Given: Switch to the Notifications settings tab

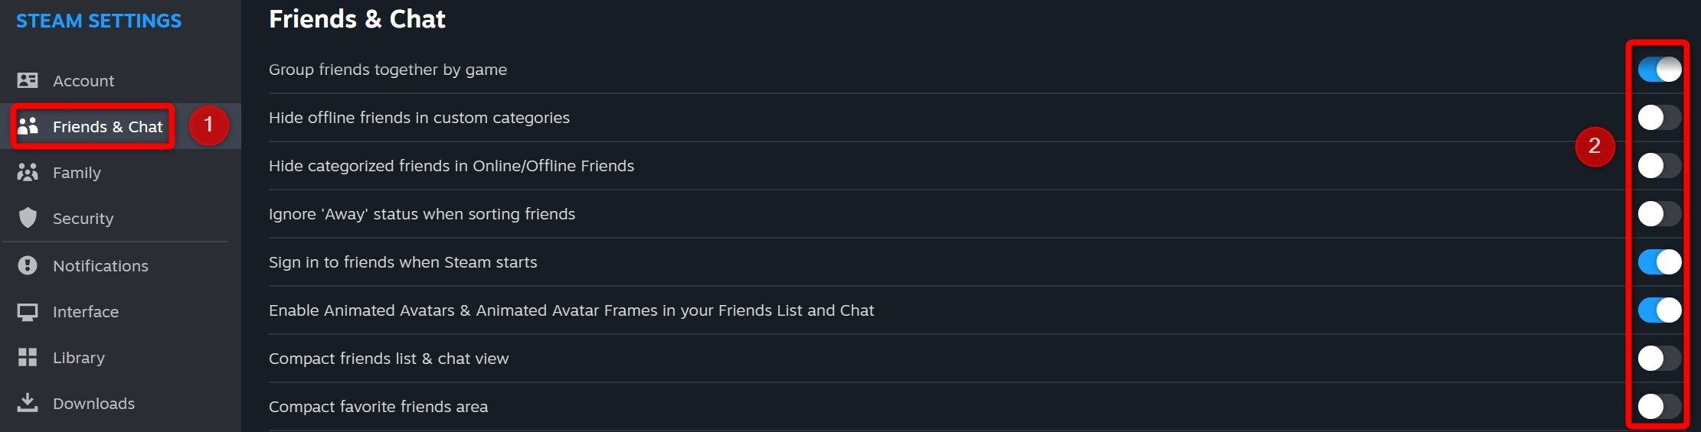Looking at the screenshot, I should 100,266.
